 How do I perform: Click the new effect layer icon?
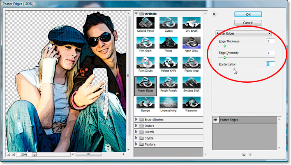tap(243, 154)
